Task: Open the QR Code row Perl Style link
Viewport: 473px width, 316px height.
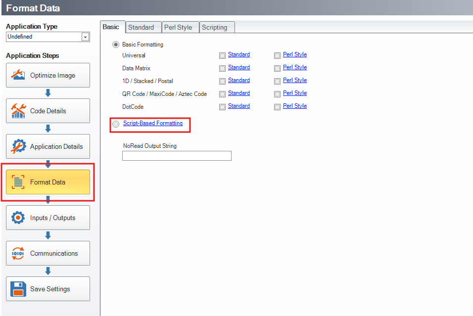Action: click(x=295, y=93)
